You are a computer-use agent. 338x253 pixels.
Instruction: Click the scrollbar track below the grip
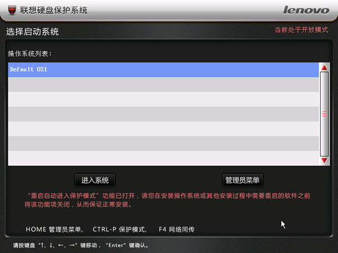coord(324,137)
